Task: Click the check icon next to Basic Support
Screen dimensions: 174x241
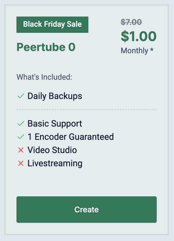Action: pos(21,124)
